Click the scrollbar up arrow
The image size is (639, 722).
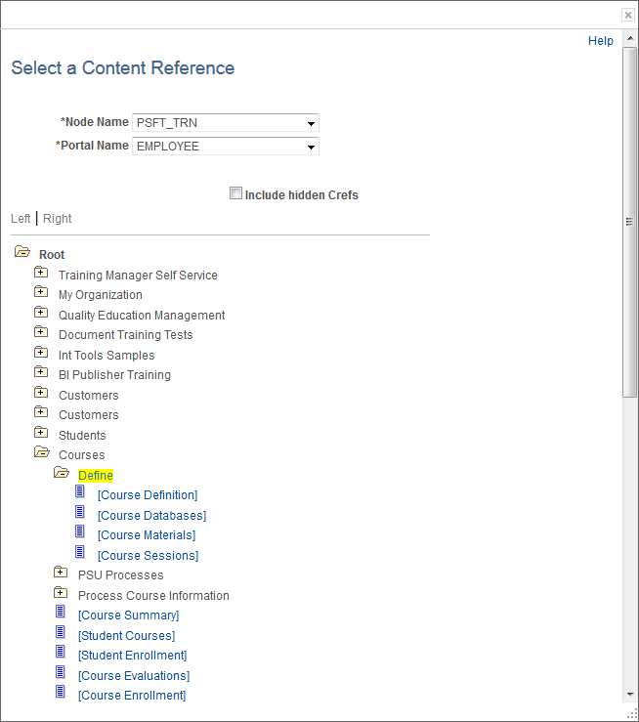click(x=630, y=39)
